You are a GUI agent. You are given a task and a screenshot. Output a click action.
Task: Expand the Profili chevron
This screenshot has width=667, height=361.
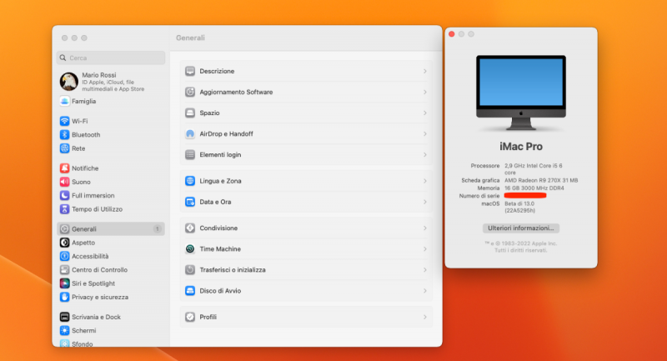425,317
